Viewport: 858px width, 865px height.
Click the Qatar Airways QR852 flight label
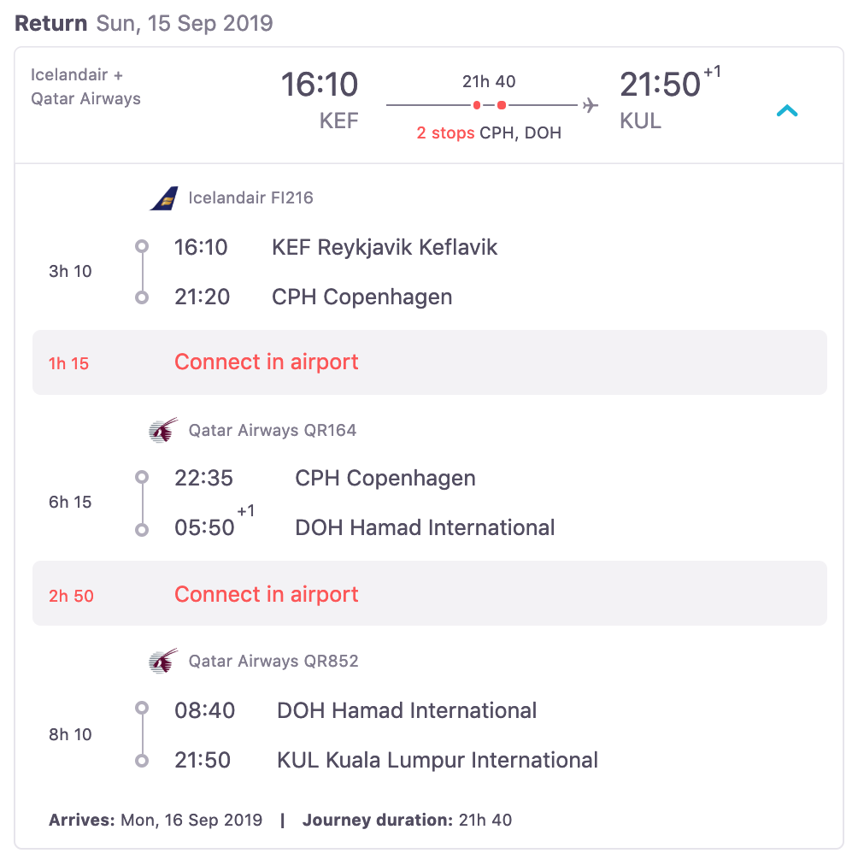click(273, 661)
